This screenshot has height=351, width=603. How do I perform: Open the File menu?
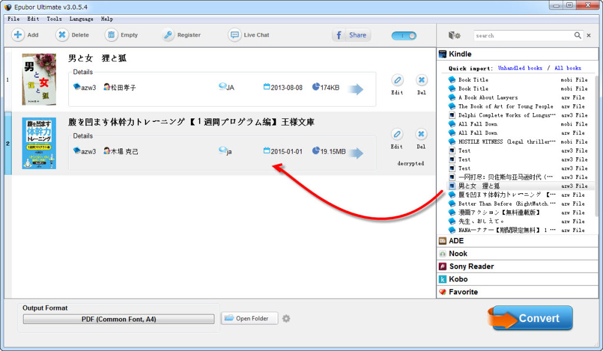click(x=14, y=19)
